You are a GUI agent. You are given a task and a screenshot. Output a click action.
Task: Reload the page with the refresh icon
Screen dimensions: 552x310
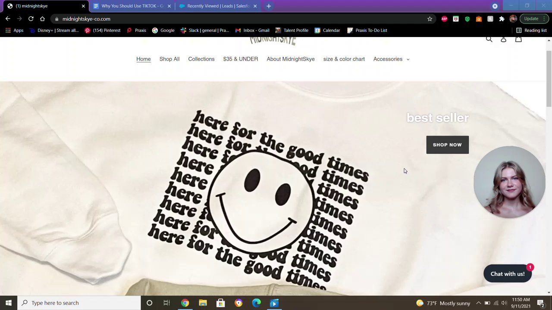point(31,19)
